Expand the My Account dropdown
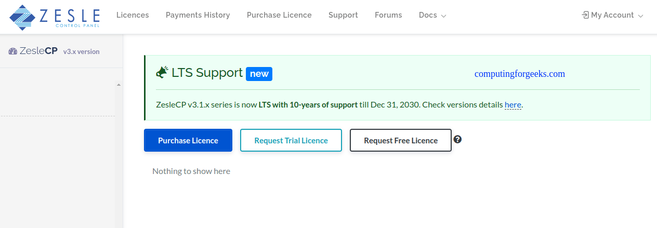This screenshot has width=657, height=228. [x=612, y=15]
